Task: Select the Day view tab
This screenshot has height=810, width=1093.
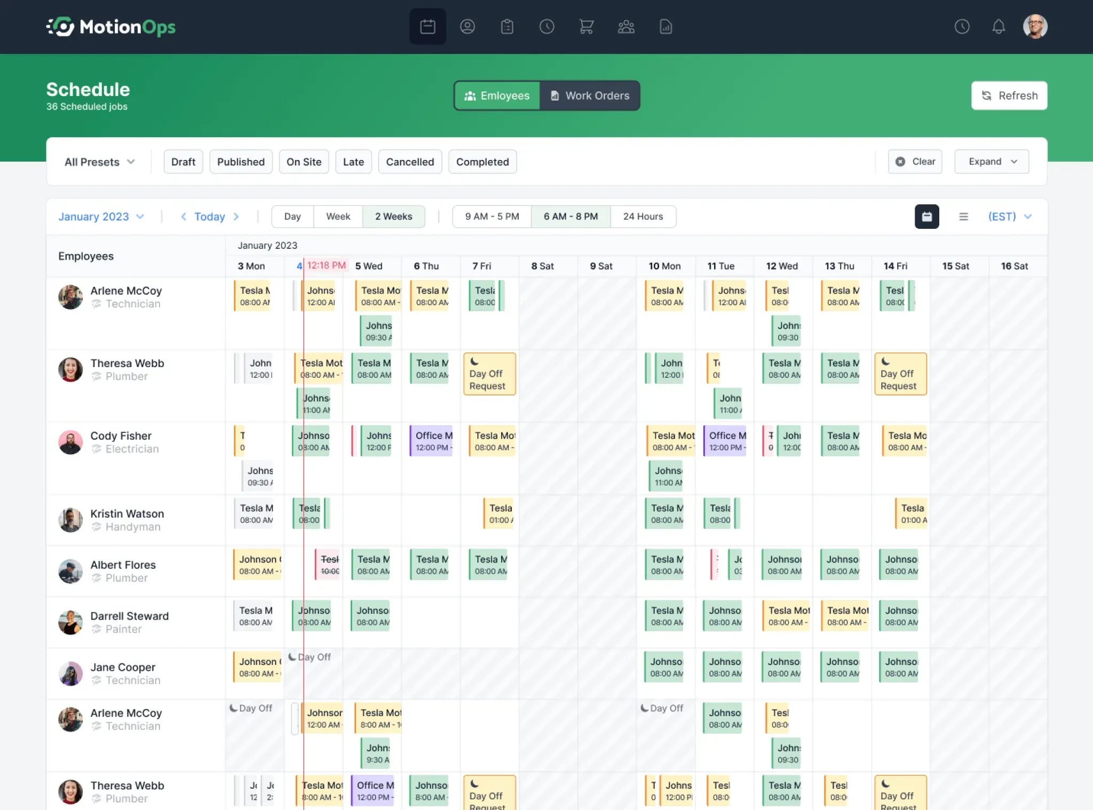Action: pyautogui.click(x=292, y=217)
